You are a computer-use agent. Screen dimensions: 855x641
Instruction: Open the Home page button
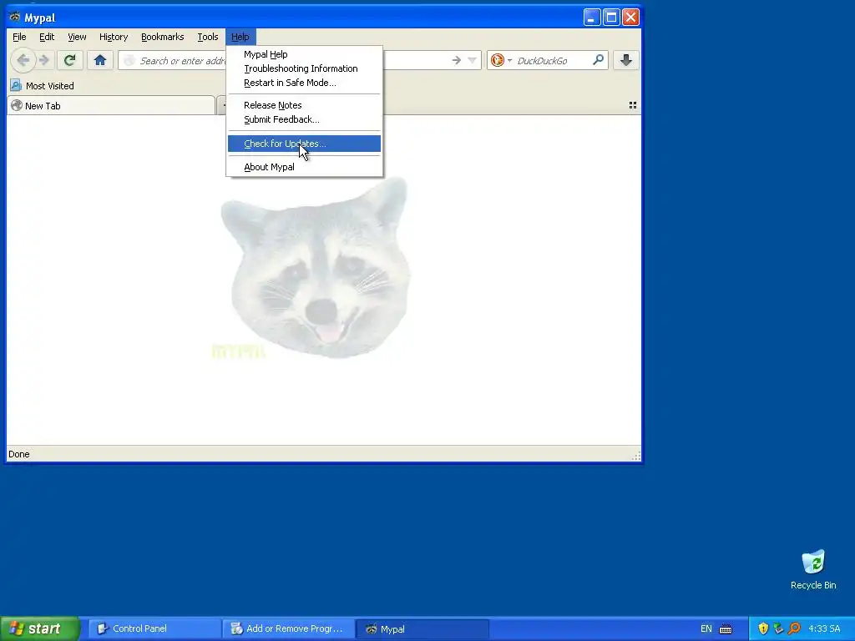(100, 60)
